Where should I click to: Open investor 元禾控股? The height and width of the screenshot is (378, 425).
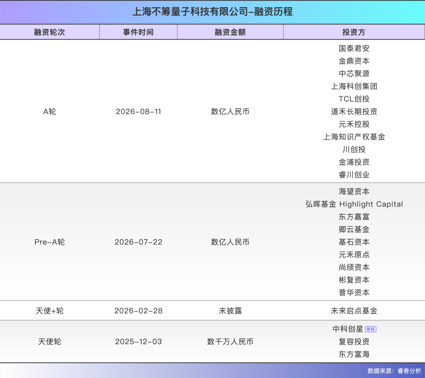pos(354,124)
